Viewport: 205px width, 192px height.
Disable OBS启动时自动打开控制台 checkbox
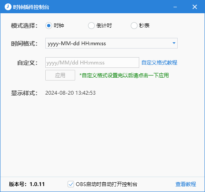coord(71,184)
